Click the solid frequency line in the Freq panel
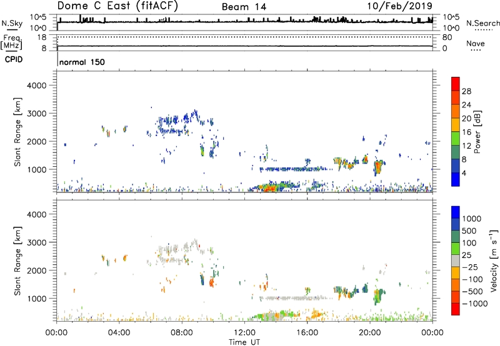Viewport: 500px width, 346px height. pyautogui.click(x=245, y=46)
